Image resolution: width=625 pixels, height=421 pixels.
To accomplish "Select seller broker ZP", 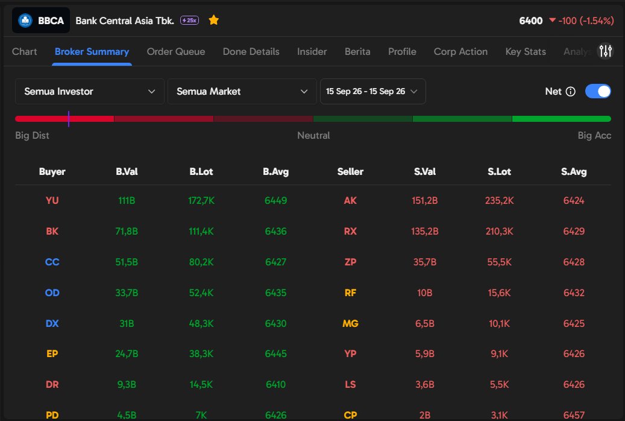I will click(x=350, y=262).
